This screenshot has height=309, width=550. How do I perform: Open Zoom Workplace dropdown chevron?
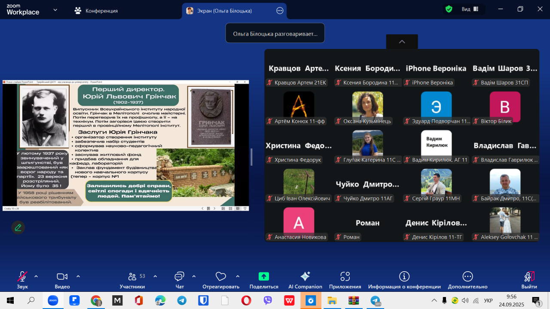coord(55,10)
